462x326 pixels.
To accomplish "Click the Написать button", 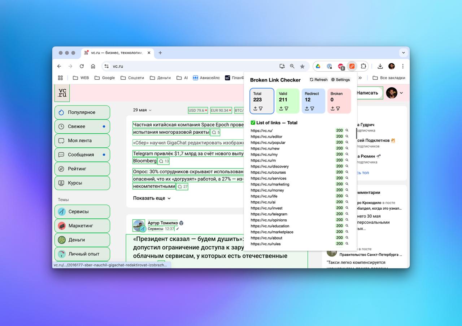I will 367,93.
